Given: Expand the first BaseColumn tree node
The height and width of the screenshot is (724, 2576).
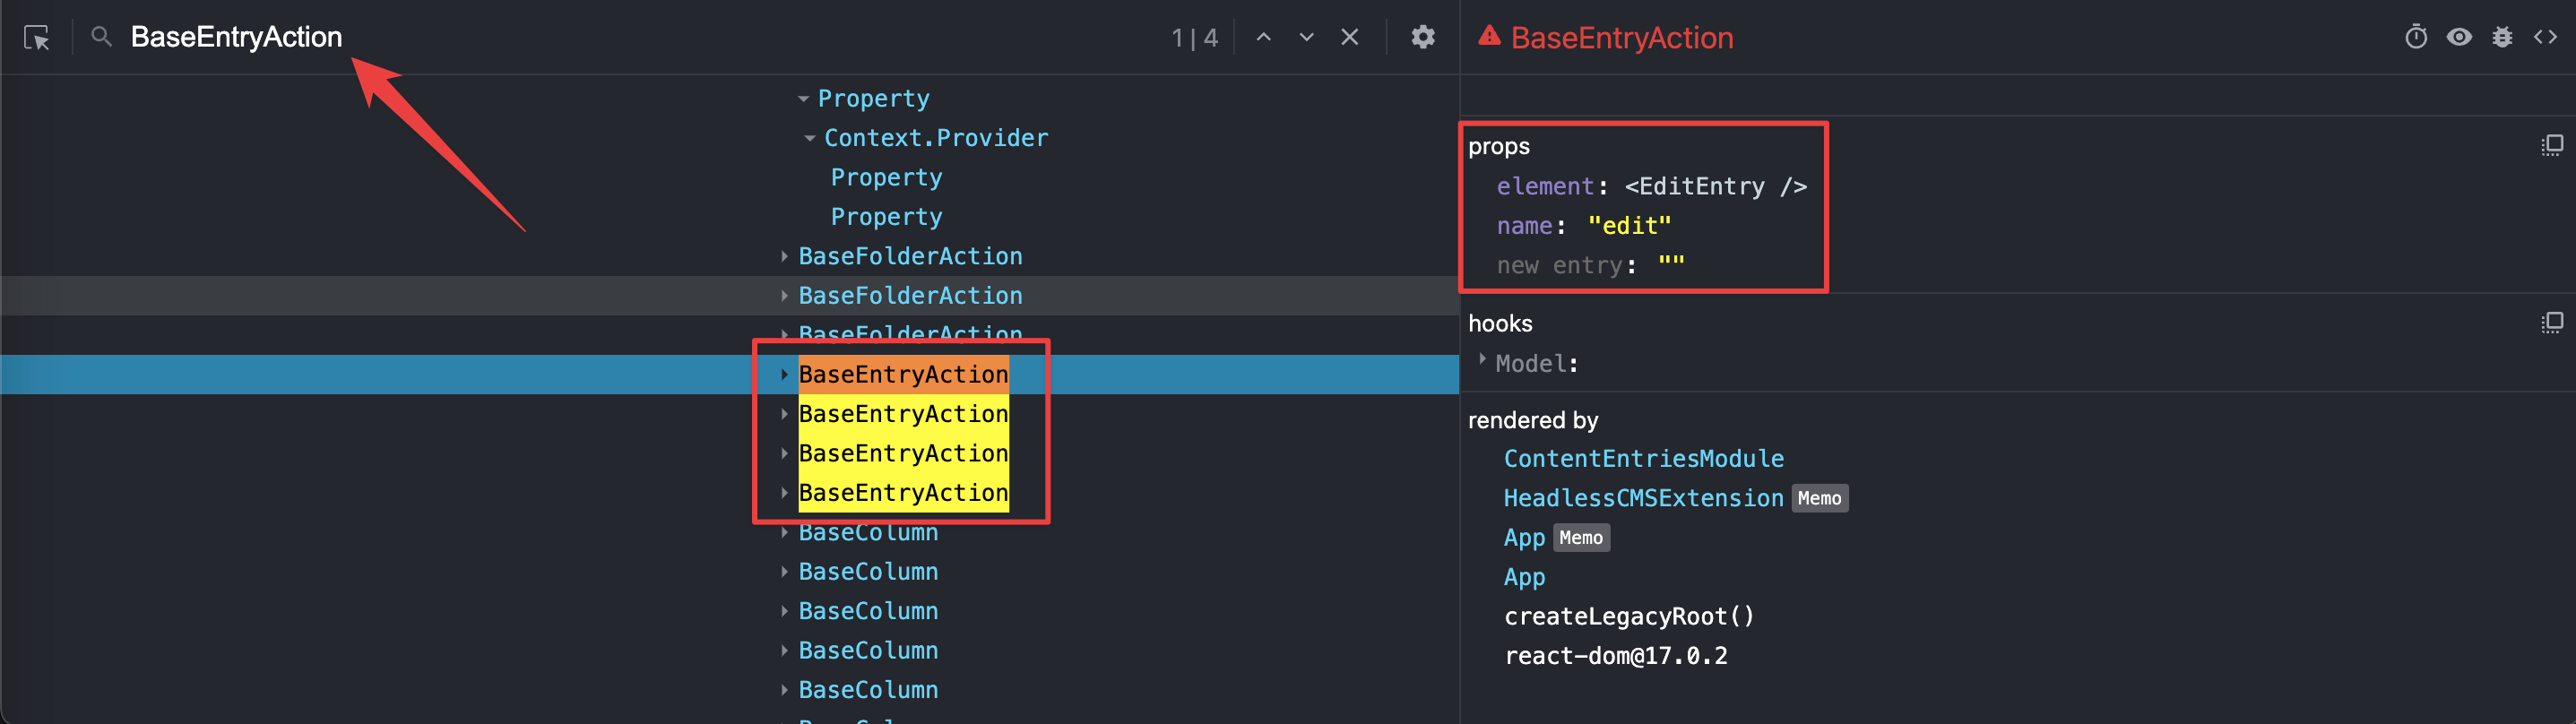Looking at the screenshot, I should click(784, 533).
